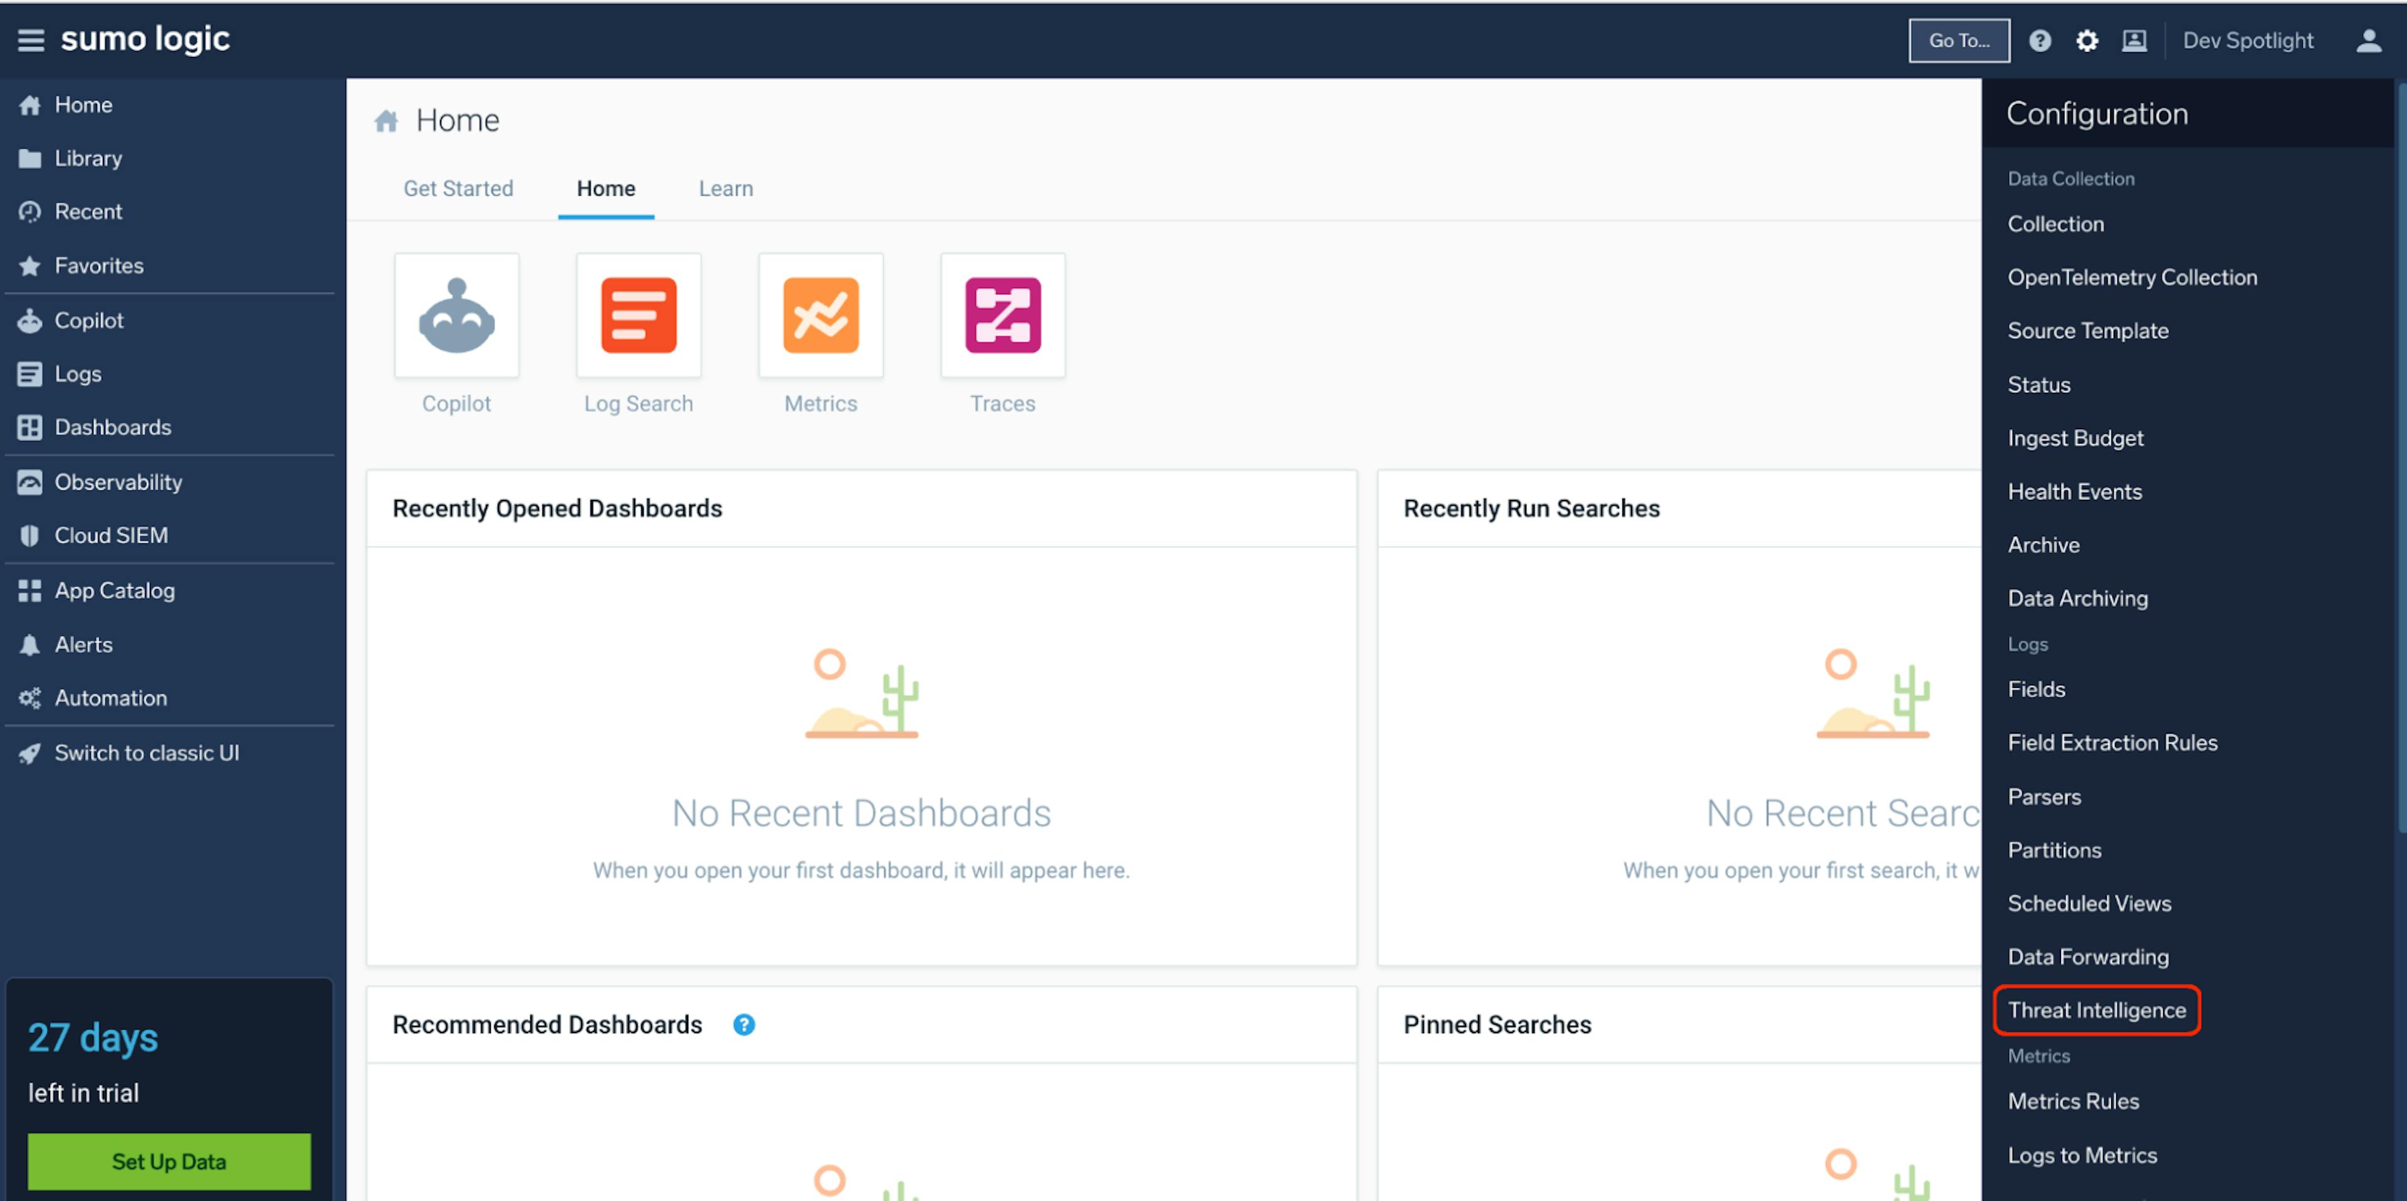Screen dimensions: 2407x1201
Task: Open Partitions configuration
Action: coord(2054,850)
